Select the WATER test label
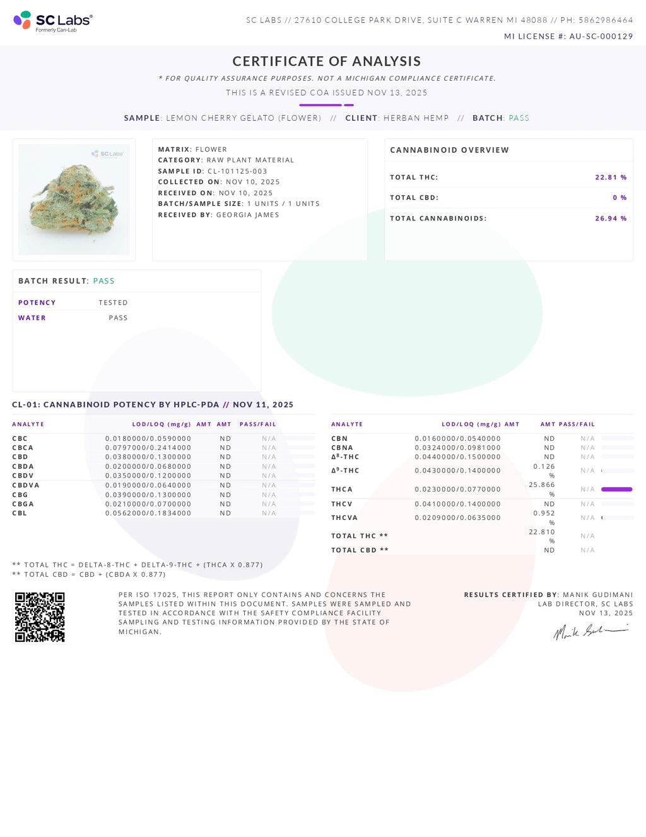 coord(32,318)
